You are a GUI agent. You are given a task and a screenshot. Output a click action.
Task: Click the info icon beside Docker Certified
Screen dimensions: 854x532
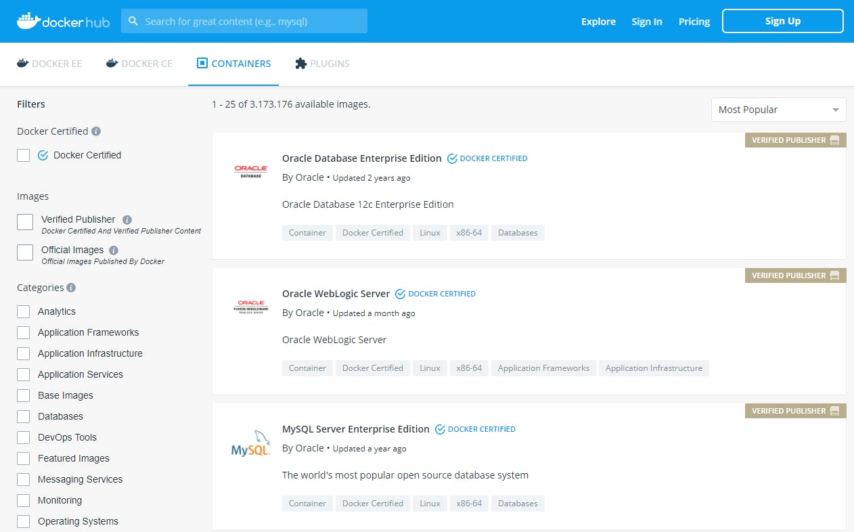pos(96,131)
